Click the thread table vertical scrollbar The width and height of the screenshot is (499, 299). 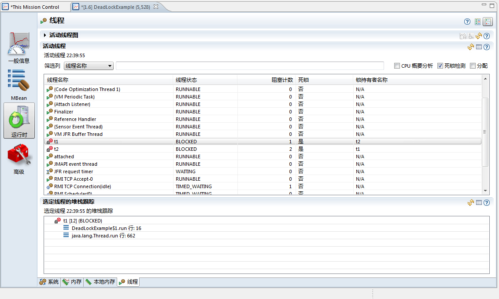(485, 132)
